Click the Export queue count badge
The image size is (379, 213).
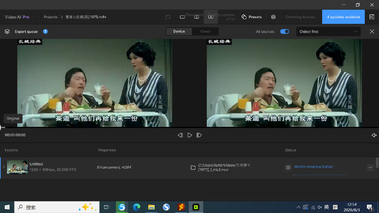click(45, 31)
